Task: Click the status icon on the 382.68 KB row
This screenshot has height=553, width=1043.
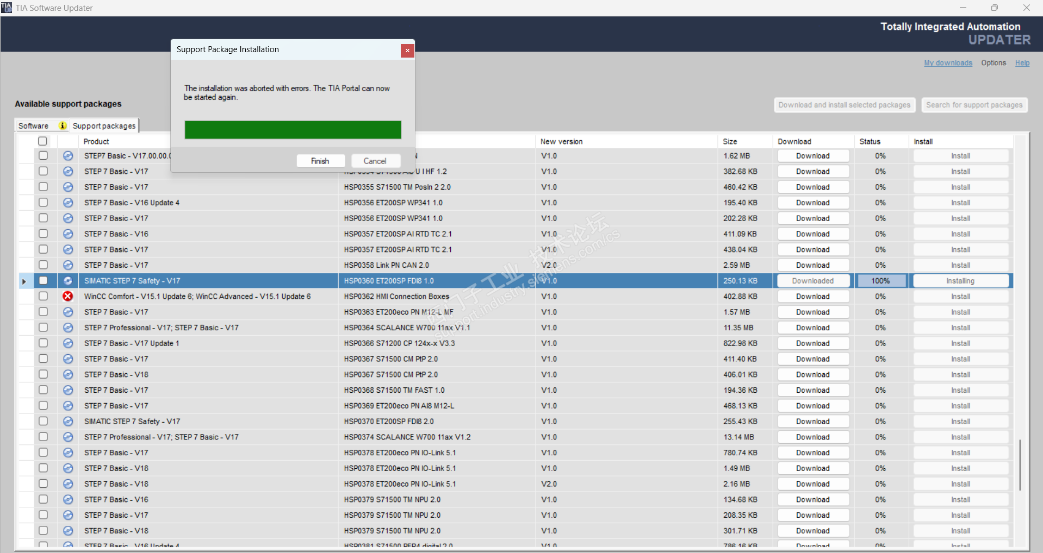Action: pyautogui.click(x=68, y=172)
